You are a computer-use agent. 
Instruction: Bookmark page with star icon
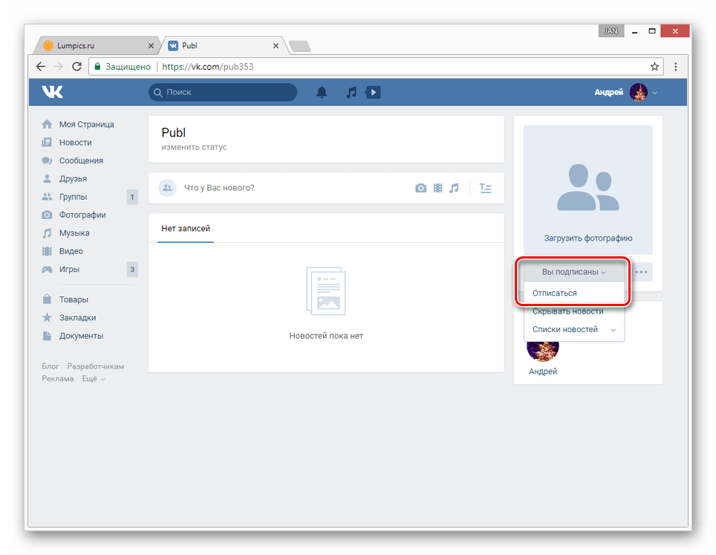point(654,66)
